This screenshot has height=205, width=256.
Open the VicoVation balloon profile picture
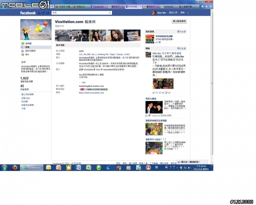36,30
